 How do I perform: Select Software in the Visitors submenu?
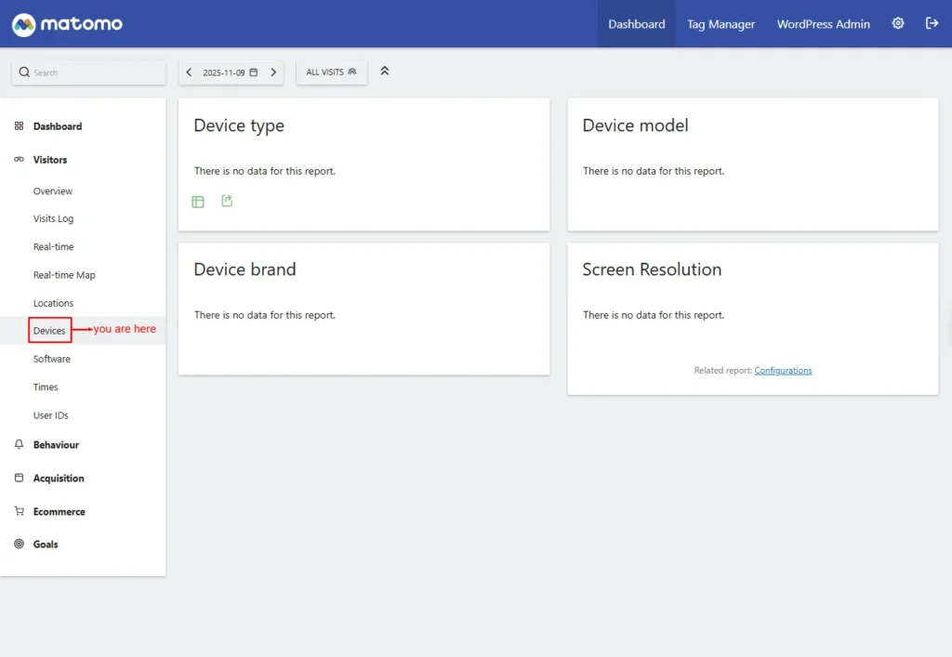click(x=51, y=359)
